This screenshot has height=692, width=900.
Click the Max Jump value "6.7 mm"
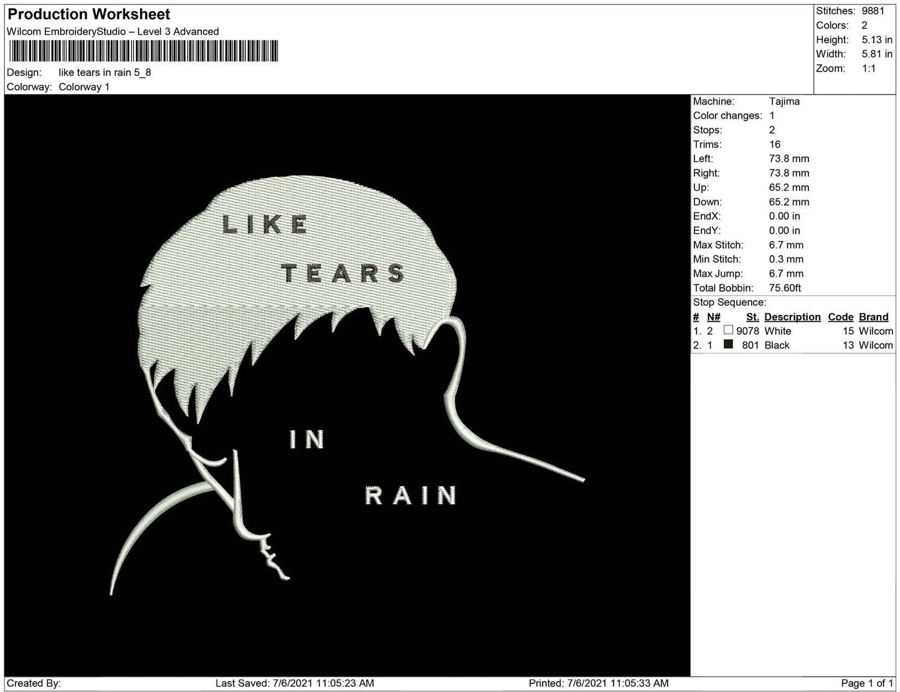click(x=787, y=274)
